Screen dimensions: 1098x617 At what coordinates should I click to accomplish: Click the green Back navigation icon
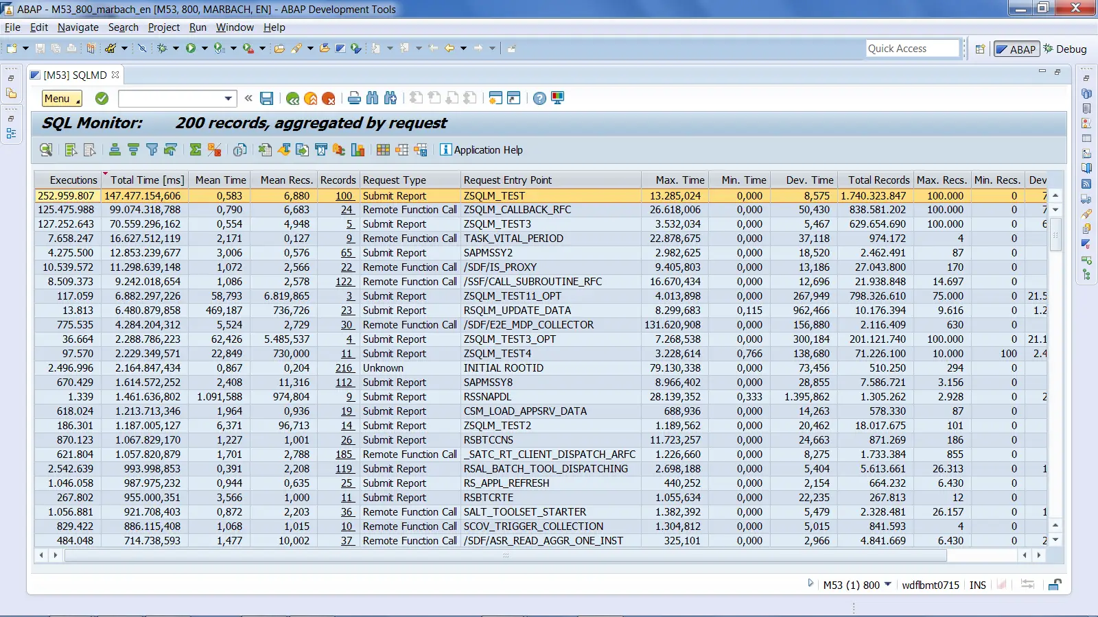pyautogui.click(x=293, y=98)
